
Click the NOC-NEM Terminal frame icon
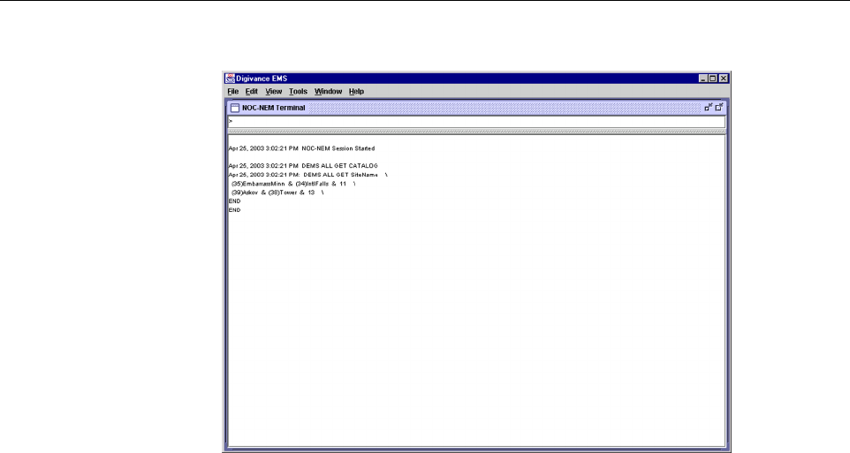click(x=235, y=108)
